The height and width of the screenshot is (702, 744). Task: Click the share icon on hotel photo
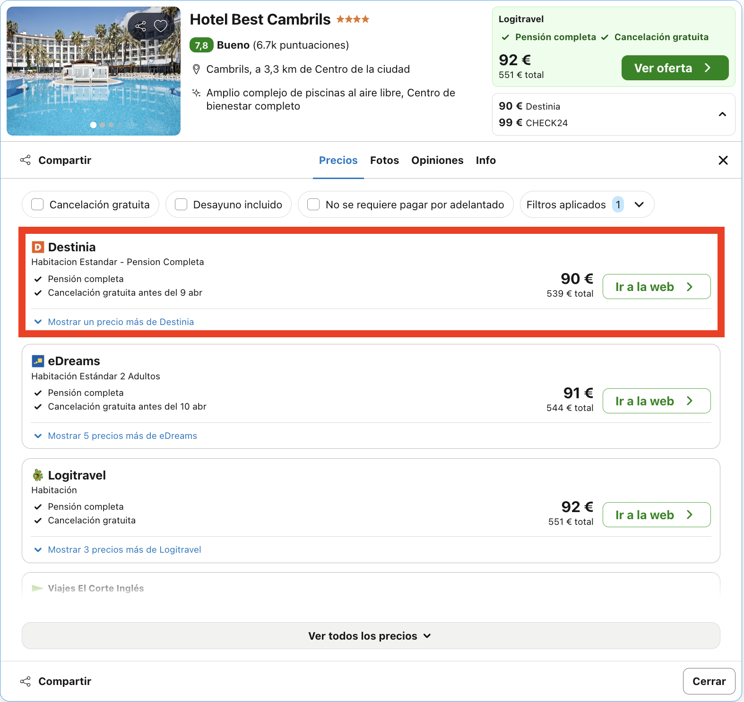coord(140,26)
